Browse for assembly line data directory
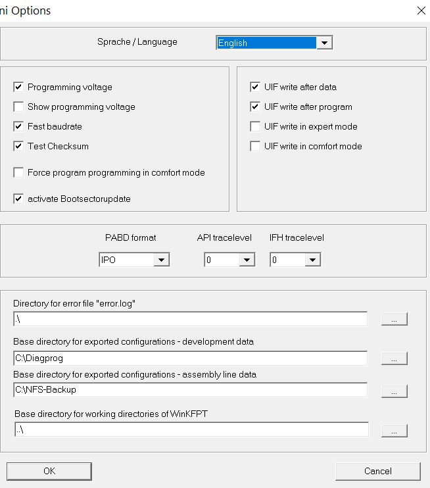Screen dimensions: 430x488 (394, 391)
